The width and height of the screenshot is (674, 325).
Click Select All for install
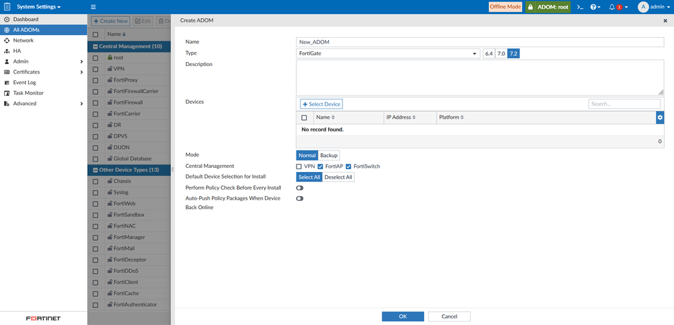tap(309, 177)
